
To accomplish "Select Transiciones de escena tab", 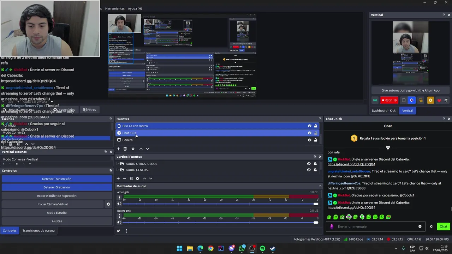I will point(38,230).
